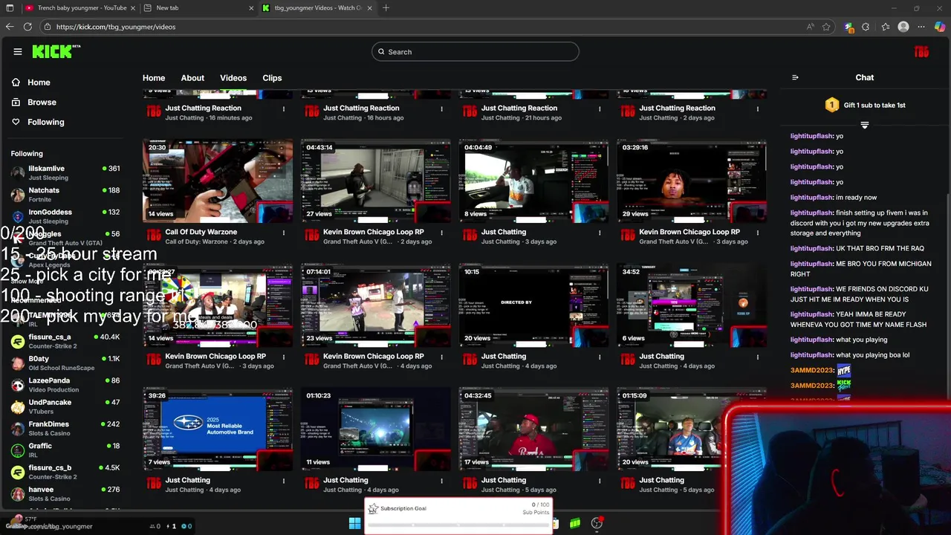Play the 07:14:01 Kevin Brown Chicago Loop thumbnail
Image resolution: width=951 pixels, height=535 pixels.
[x=376, y=305]
